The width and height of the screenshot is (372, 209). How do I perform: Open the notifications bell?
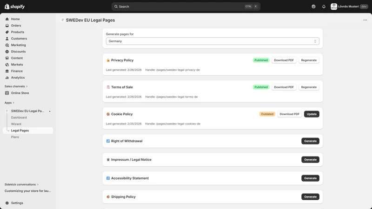click(324, 7)
